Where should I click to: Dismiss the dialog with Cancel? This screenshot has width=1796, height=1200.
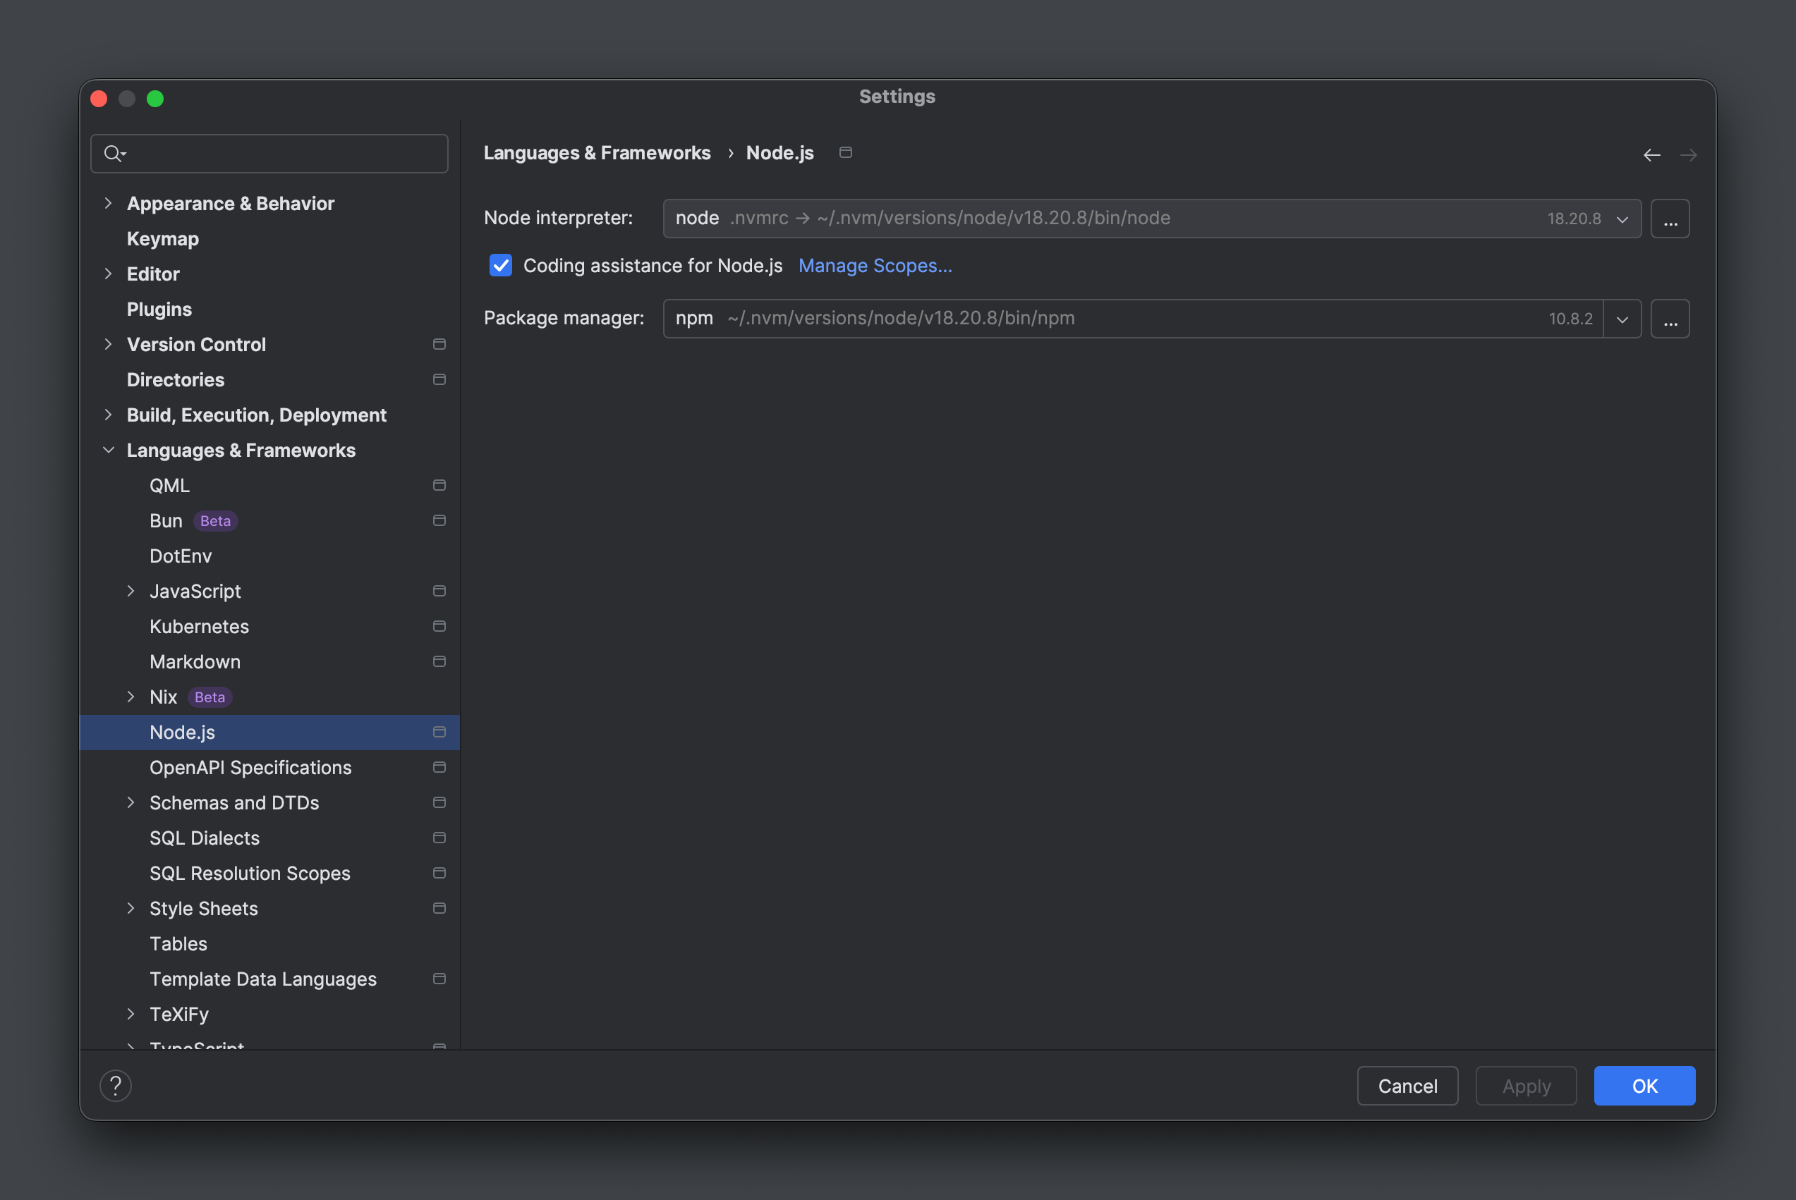(1407, 1085)
